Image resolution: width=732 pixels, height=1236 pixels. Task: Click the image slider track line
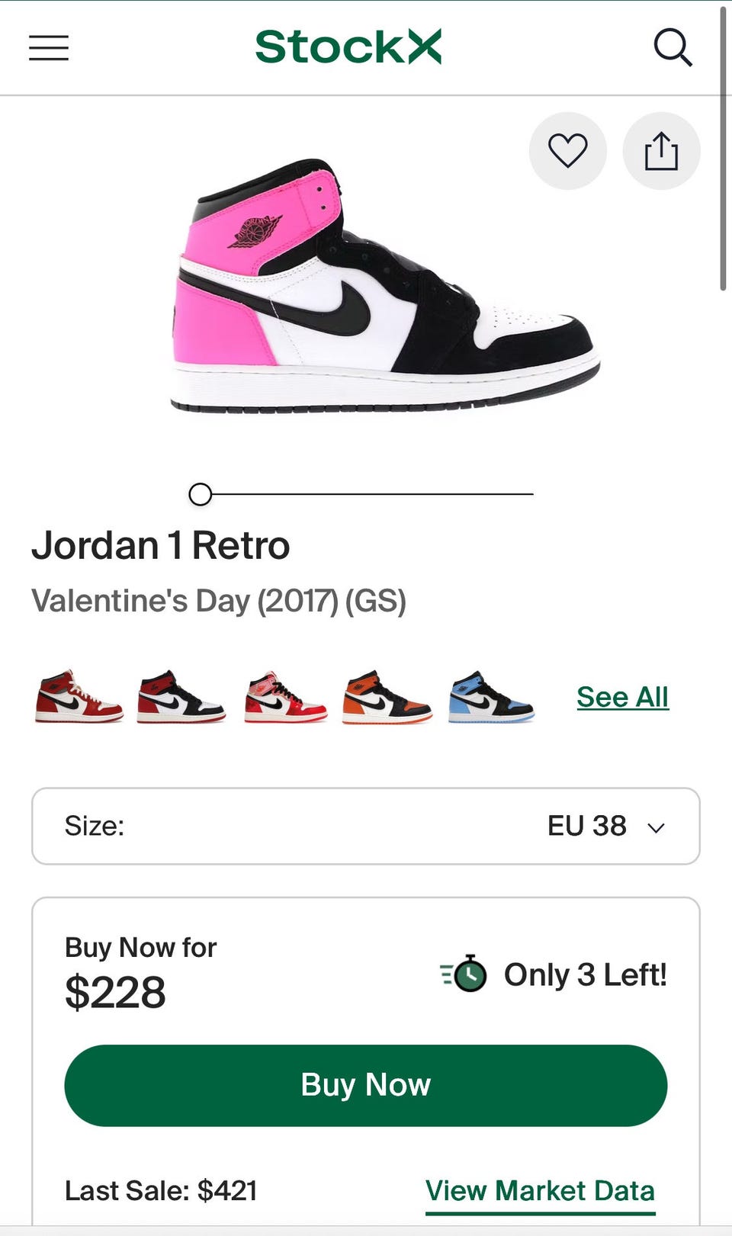tap(372, 494)
